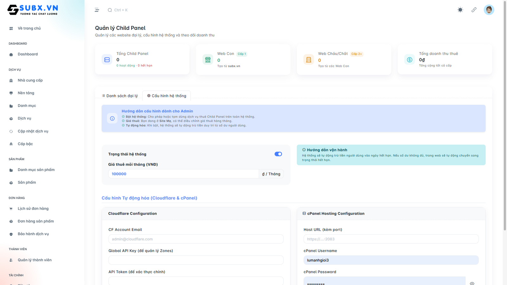Click the Tổng Child Panel server icon
The width and height of the screenshot is (507, 285).
pyautogui.click(x=107, y=60)
